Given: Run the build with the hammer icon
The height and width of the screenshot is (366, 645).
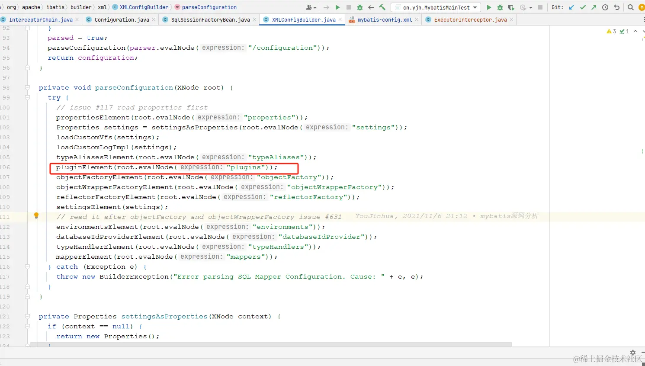Looking at the screenshot, I should coord(382,7).
